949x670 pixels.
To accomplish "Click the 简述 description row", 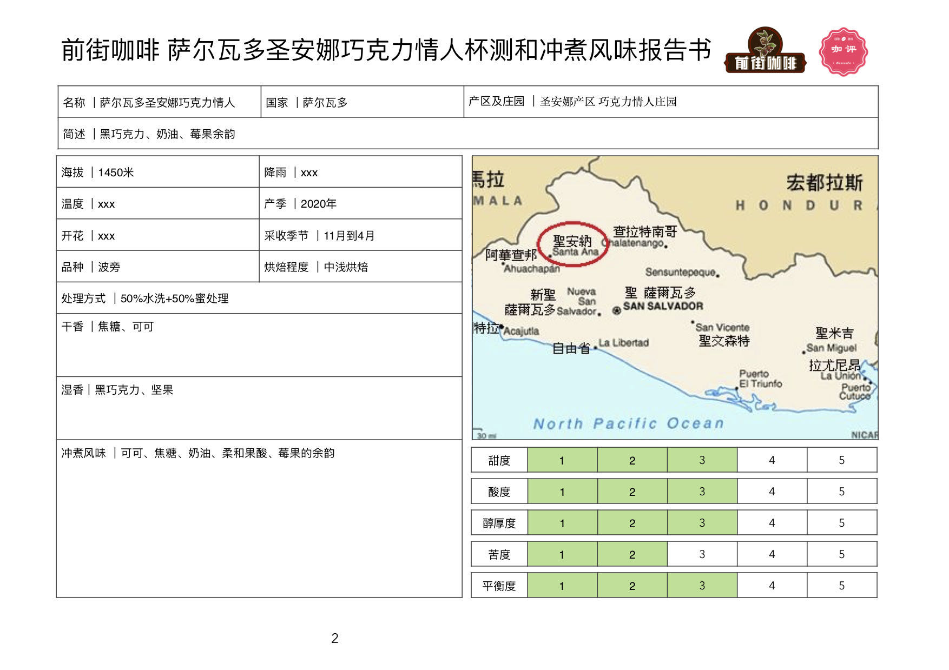I will [x=467, y=134].
